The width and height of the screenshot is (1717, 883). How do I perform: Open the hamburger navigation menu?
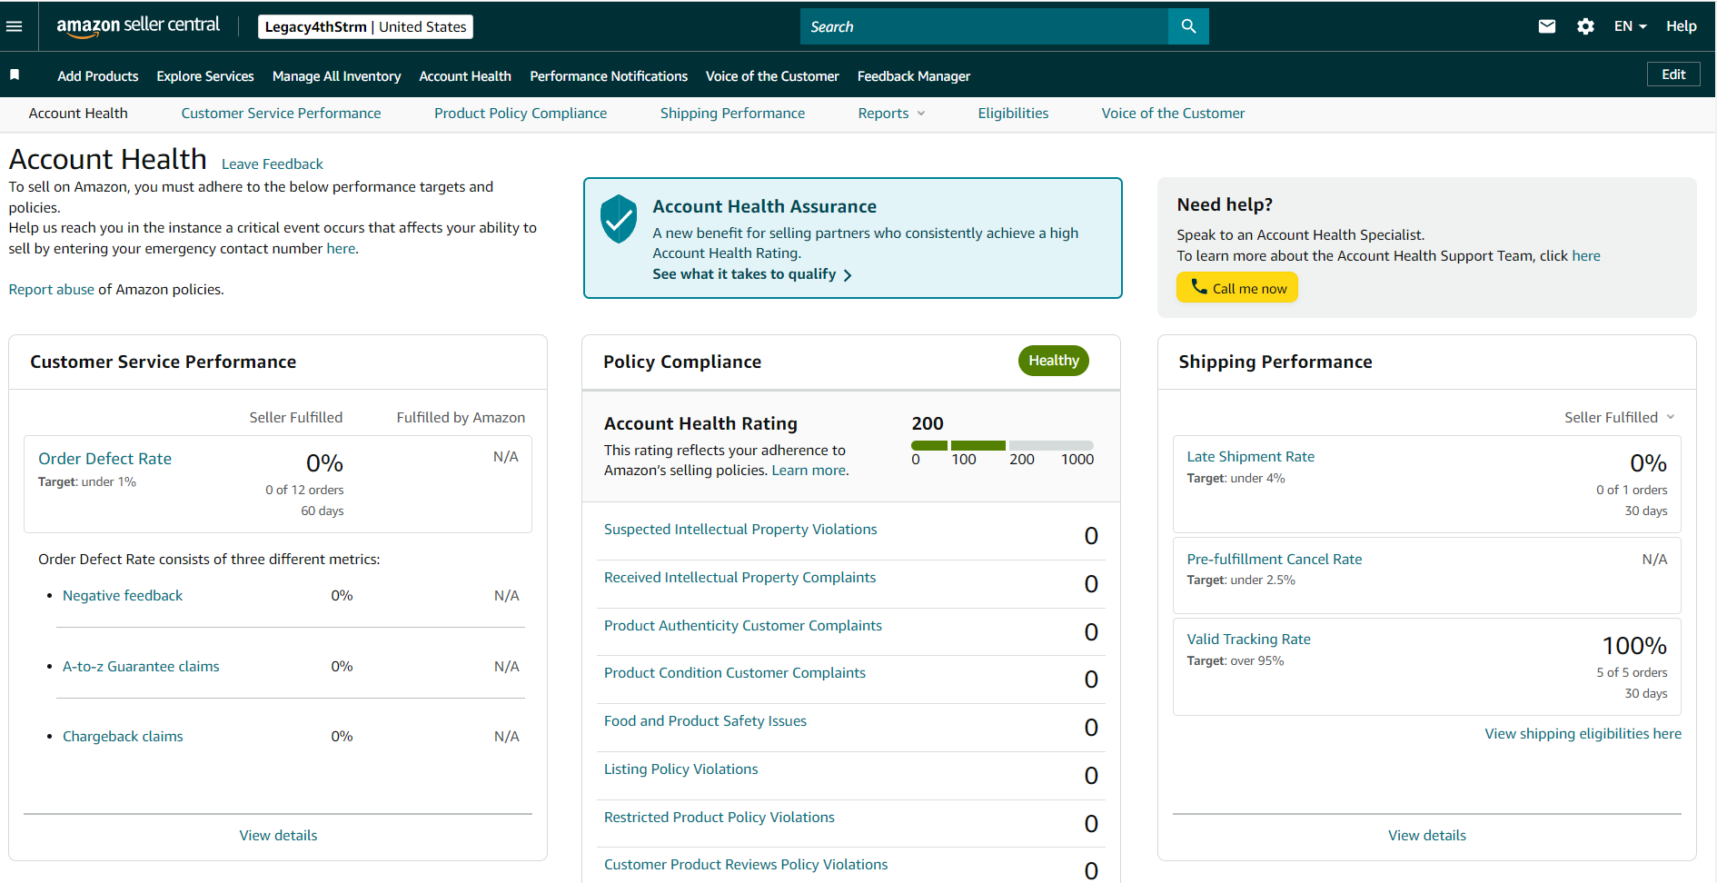14,26
